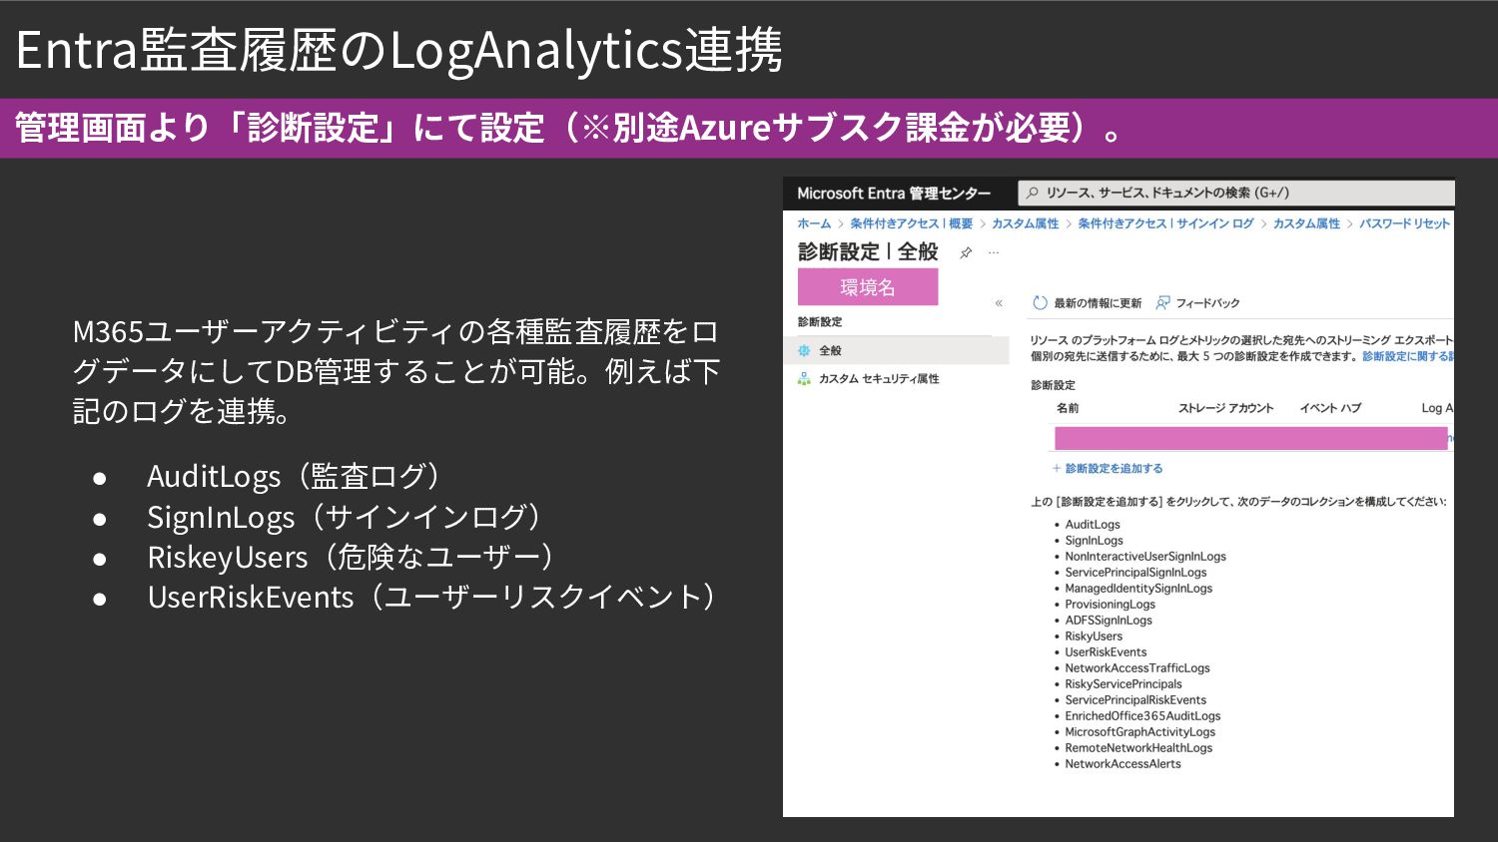Select RiskyServicePrincipals list entry
Viewport: 1498px width, 842px height.
[1123, 684]
